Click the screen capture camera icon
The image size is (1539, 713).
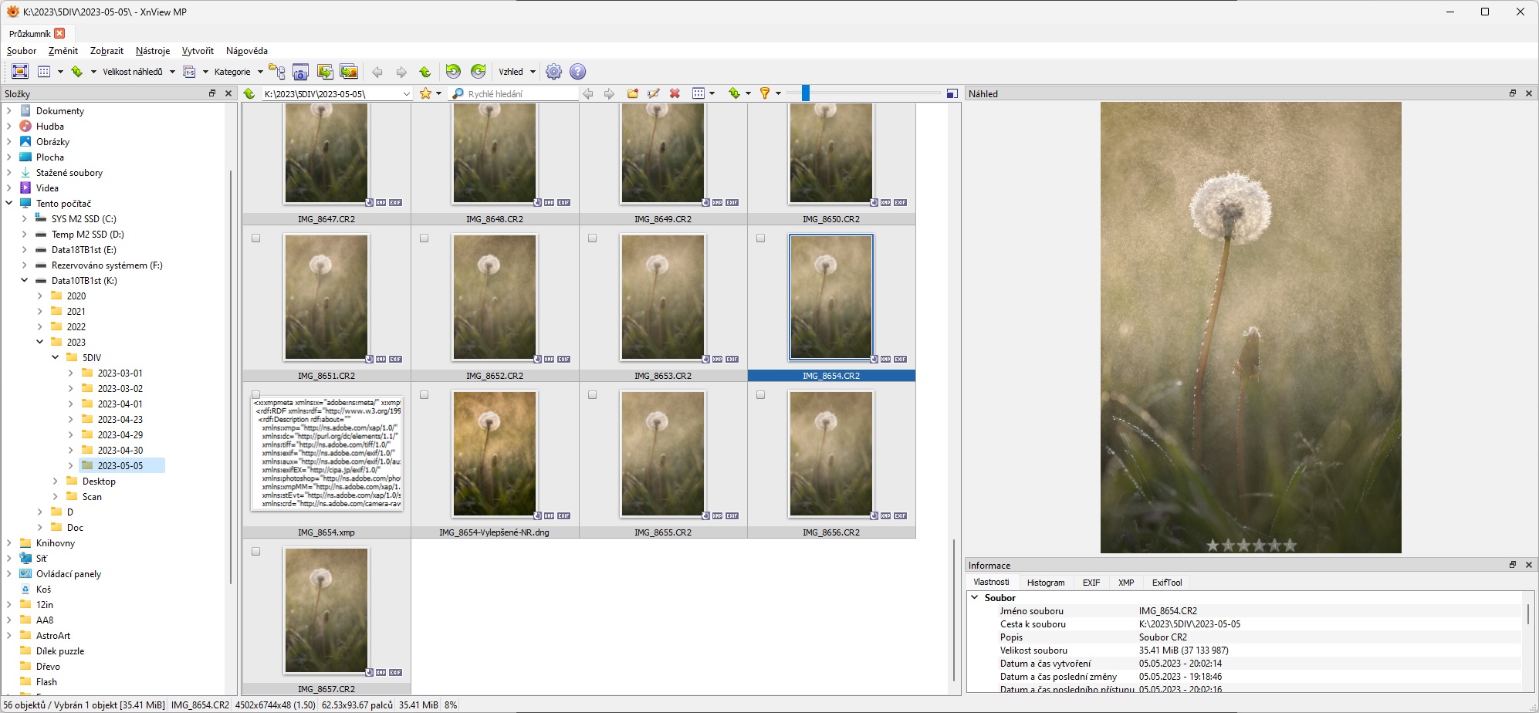300,72
